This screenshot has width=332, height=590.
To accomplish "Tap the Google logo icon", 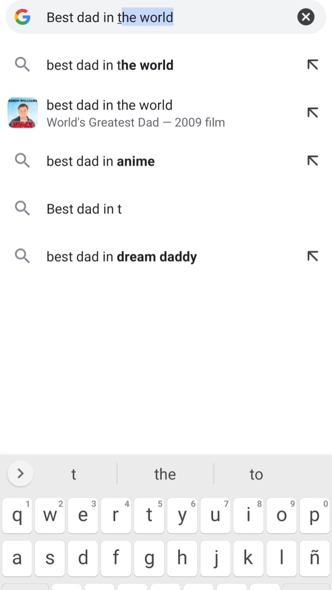I will click(x=22, y=18).
